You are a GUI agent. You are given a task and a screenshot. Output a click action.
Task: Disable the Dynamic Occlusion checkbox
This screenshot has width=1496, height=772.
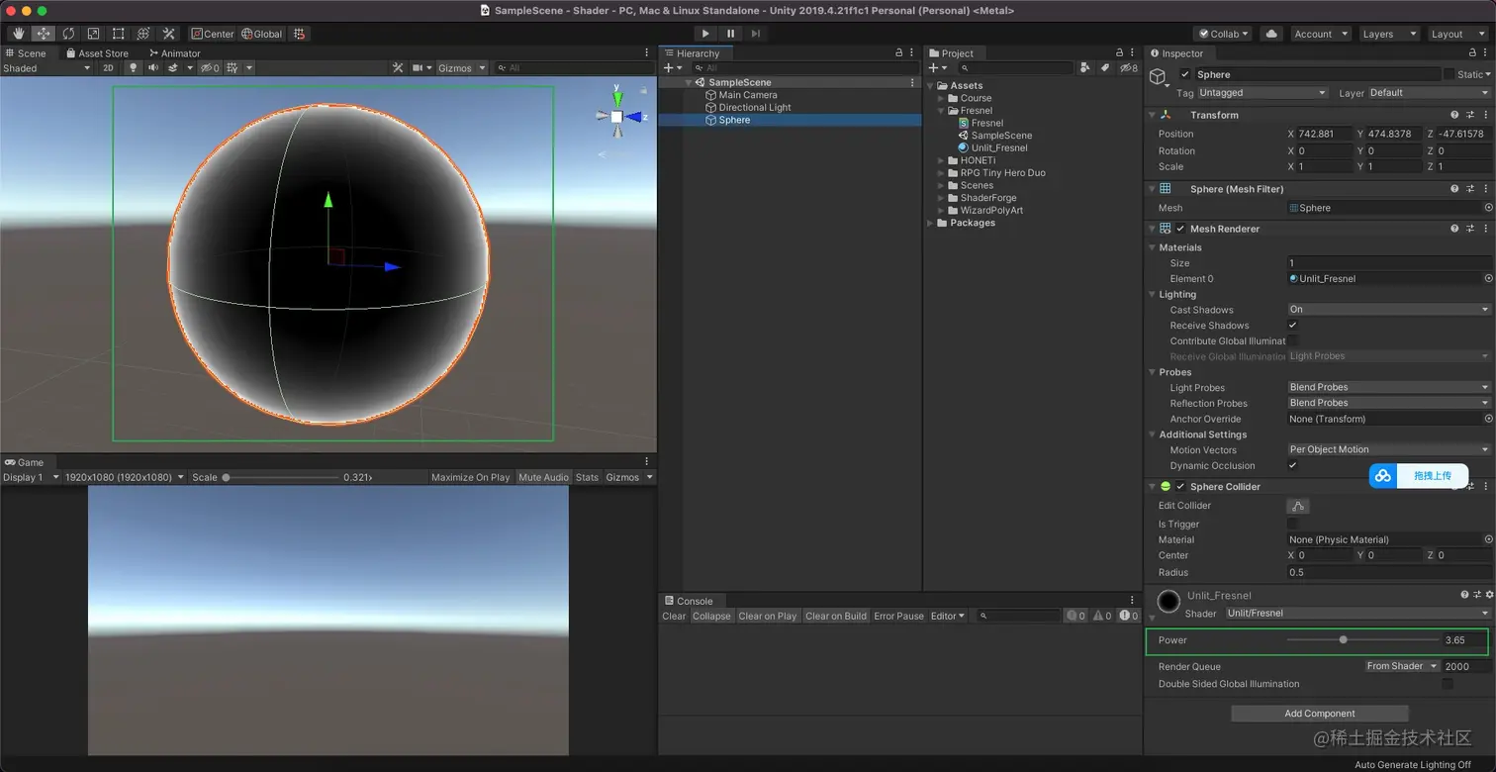1293,465
